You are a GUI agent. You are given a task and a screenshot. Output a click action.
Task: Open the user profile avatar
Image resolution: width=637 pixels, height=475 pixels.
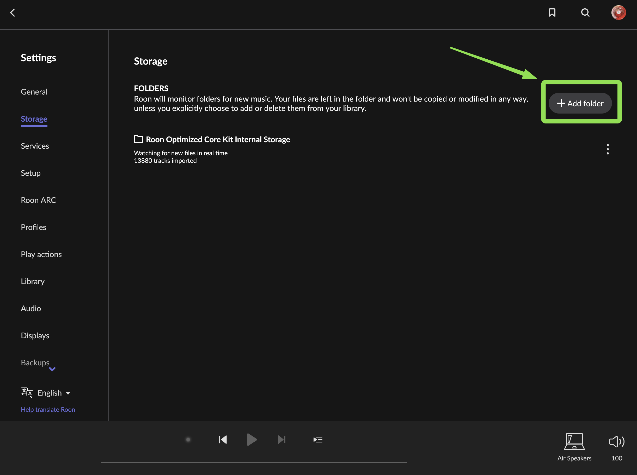618,13
